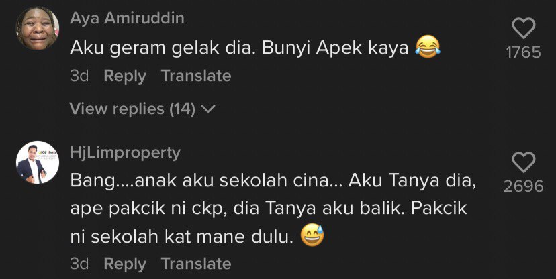Reply to Aya Amiruddin's comment
The width and height of the screenshot is (556, 279).
[x=125, y=76]
